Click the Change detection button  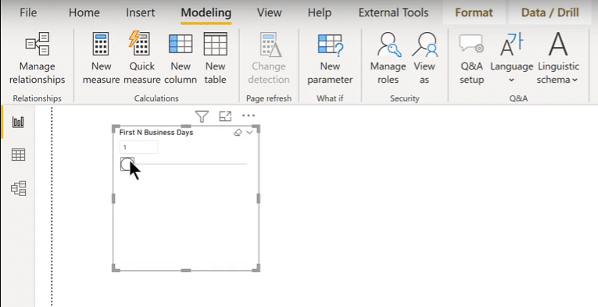click(x=269, y=59)
